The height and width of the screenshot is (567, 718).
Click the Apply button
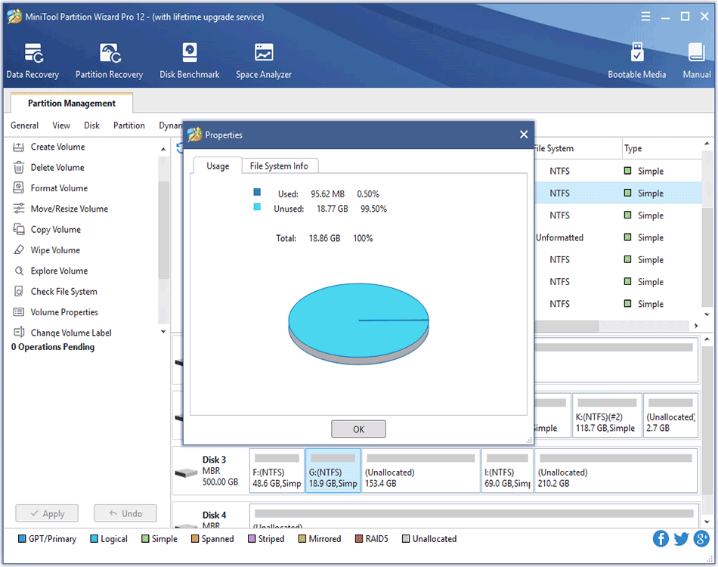(x=47, y=513)
